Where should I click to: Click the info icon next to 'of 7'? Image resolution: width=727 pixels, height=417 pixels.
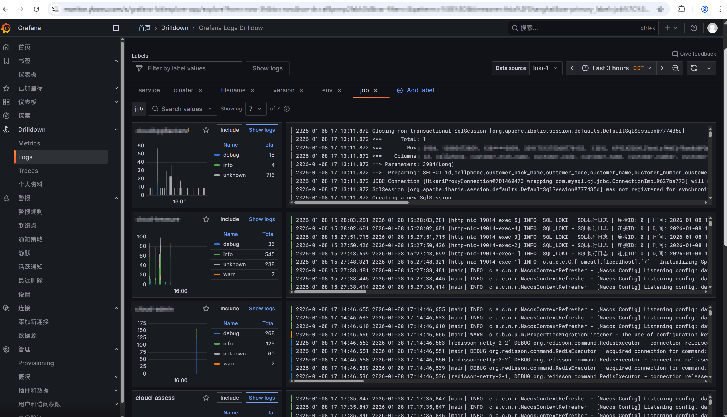point(286,109)
